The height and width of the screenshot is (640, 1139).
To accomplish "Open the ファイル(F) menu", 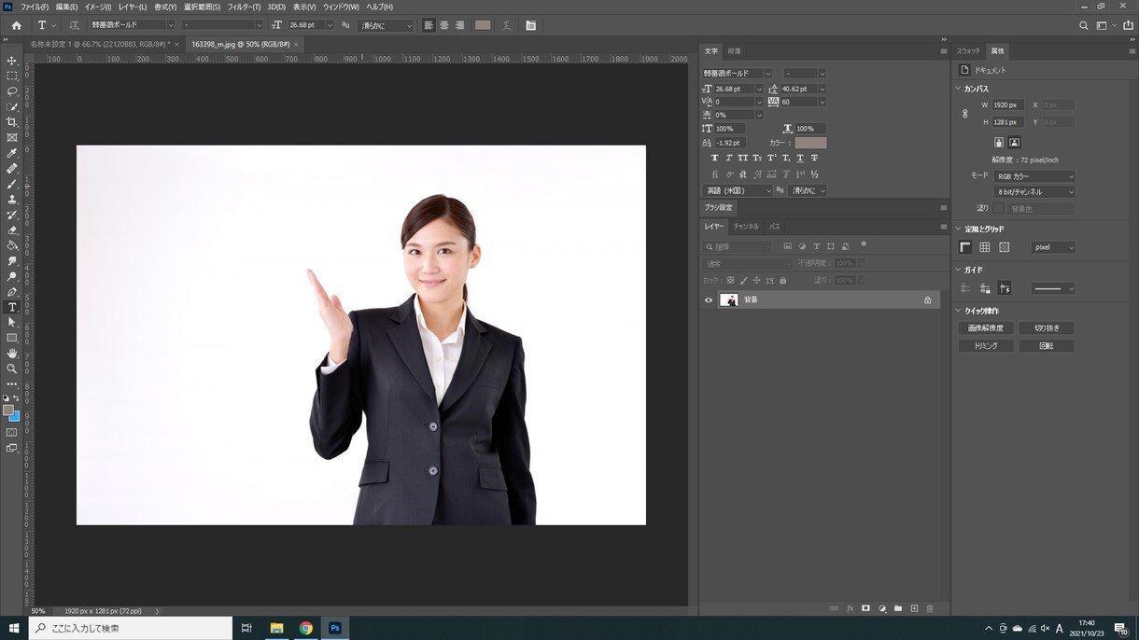I will click(35, 7).
